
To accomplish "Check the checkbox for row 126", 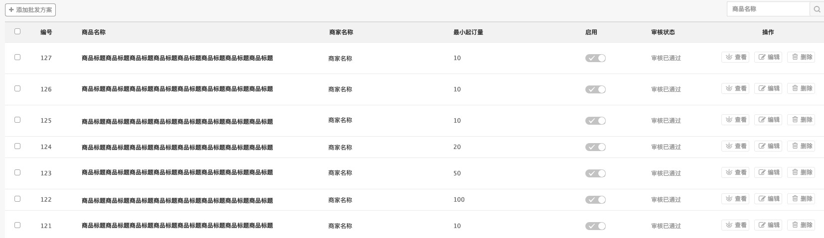I will point(17,88).
